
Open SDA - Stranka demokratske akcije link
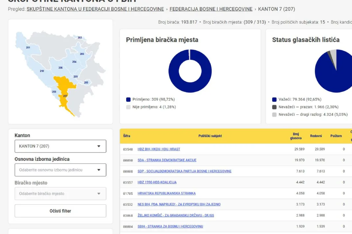pos(167,160)
